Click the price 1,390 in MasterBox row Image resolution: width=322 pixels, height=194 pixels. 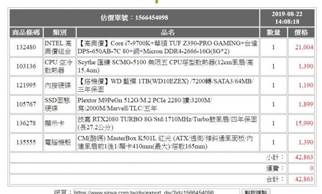tap(306, 142)
